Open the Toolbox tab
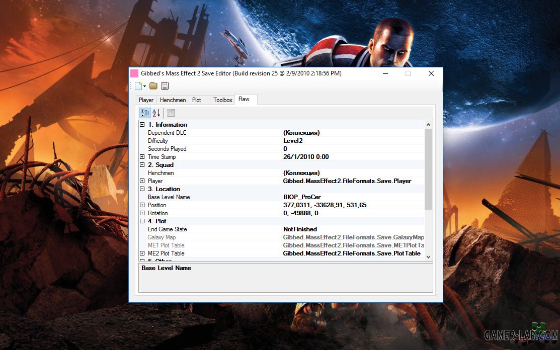560x350 pixels. pos(223,100)
